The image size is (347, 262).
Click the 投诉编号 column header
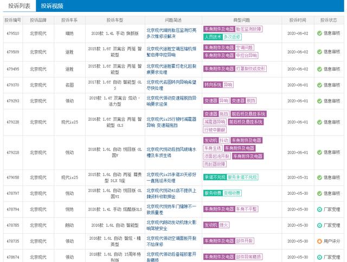coord(13,20)
